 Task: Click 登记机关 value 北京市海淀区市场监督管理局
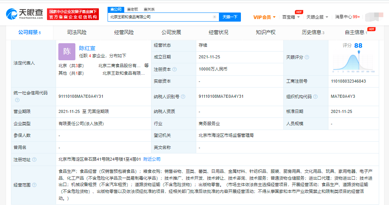click(x=226, y=135)
